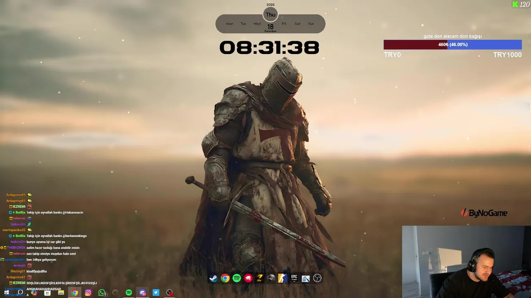Open Instagram from the taskbar

(88, 293)
